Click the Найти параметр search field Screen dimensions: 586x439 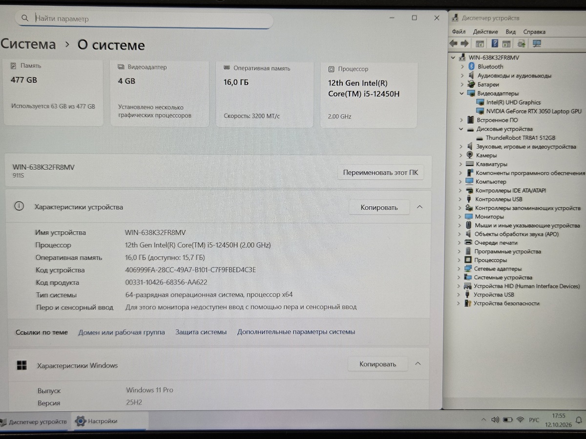click(144, 19)
